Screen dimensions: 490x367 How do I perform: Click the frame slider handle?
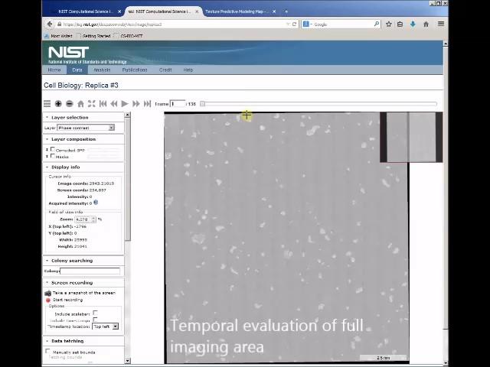(202, 104)
